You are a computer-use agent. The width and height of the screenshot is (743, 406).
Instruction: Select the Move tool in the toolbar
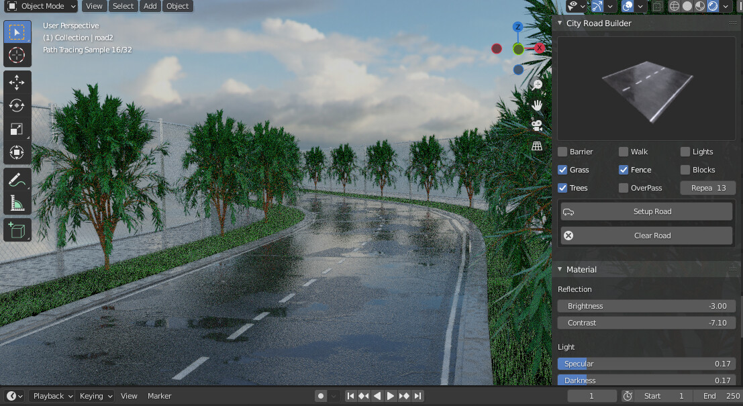(17, 82)
